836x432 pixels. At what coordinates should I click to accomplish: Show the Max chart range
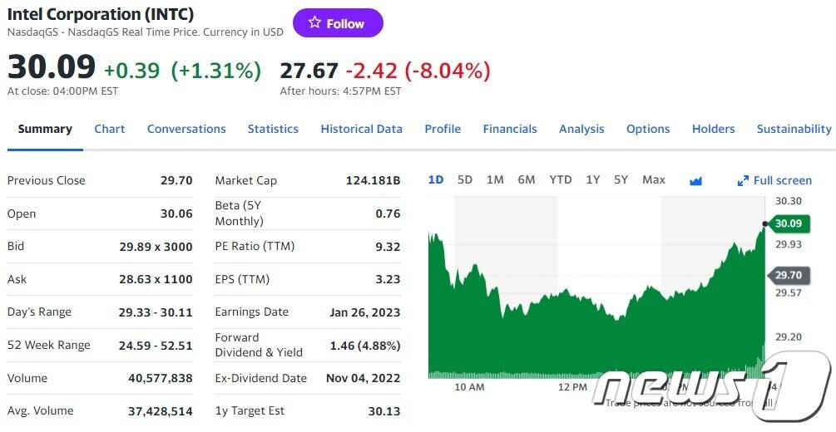click(x=654, y=179)
